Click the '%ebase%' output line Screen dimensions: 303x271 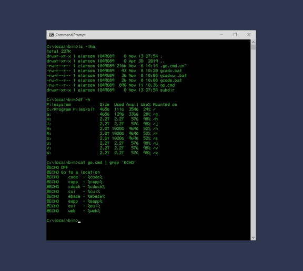pyautogui.click(x=76, y=196)
